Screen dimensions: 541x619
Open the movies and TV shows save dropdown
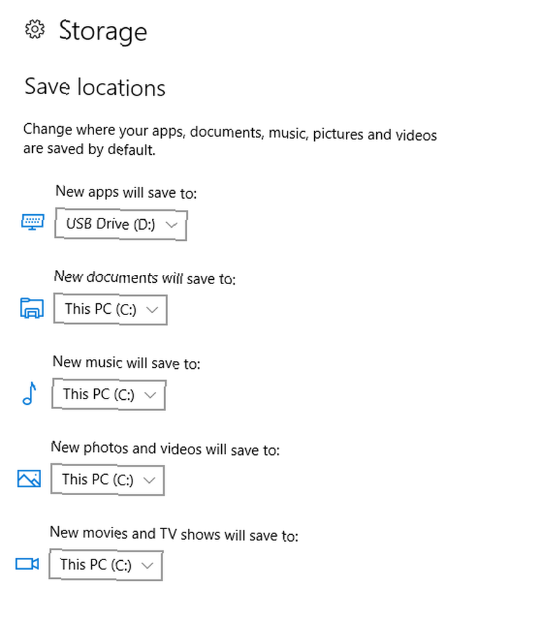tap(105, 565)
